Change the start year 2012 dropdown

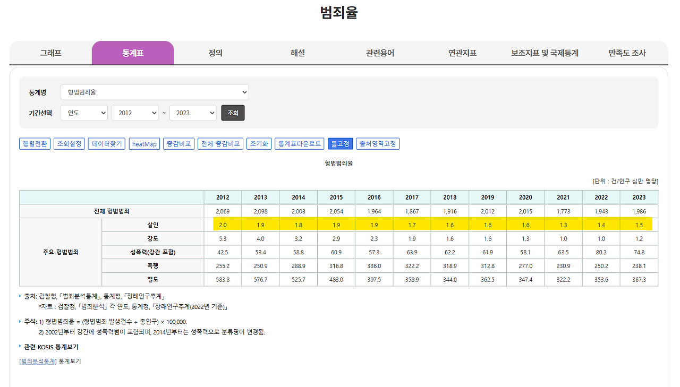[135, 113]
